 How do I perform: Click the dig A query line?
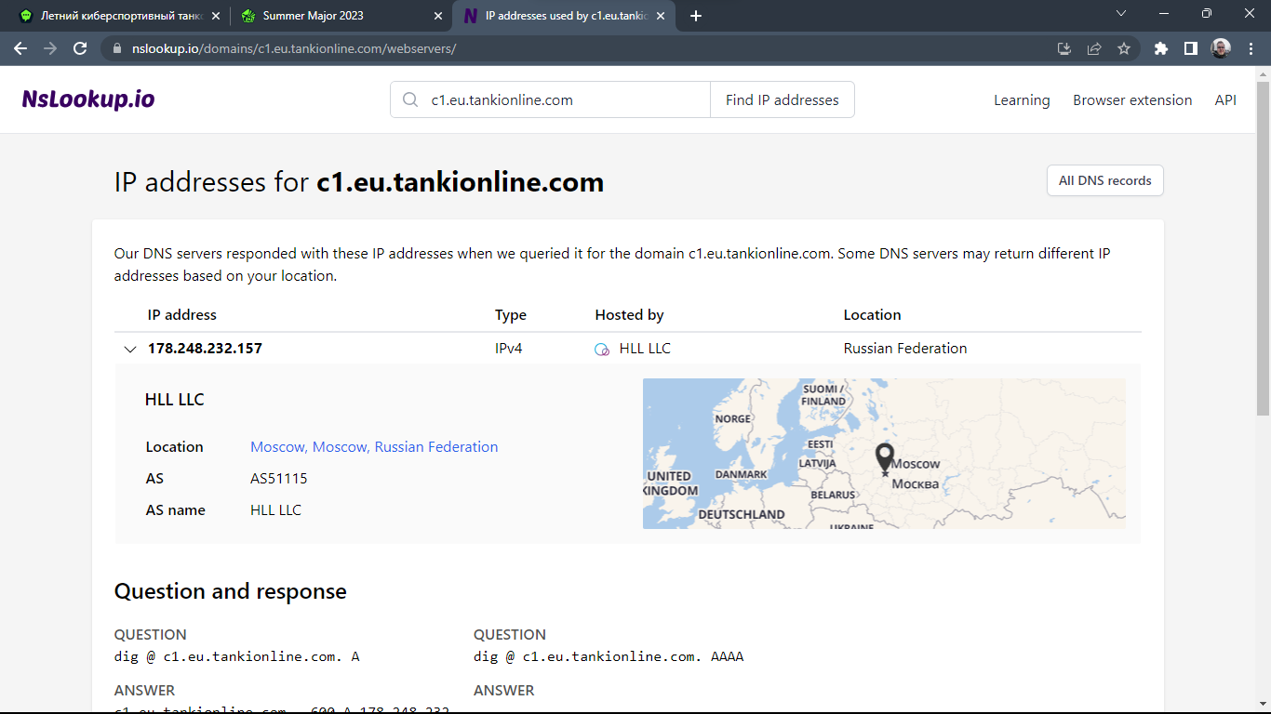236,656
